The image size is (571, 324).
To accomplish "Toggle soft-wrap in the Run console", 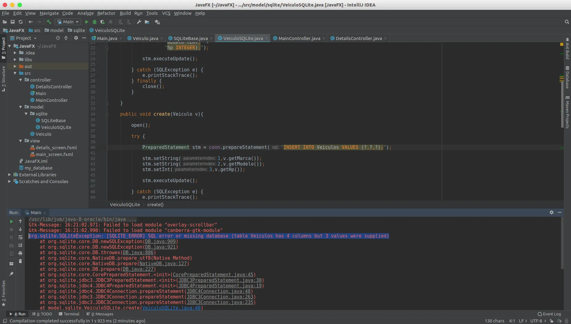I will click(x=20, y=237).
